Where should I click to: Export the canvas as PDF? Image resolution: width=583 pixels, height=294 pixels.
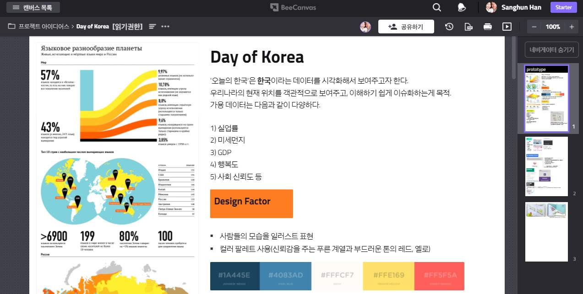(468, 27)
